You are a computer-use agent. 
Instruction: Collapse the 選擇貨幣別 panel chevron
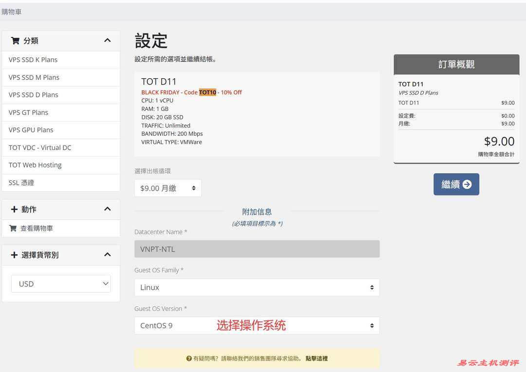click(108, 254)
